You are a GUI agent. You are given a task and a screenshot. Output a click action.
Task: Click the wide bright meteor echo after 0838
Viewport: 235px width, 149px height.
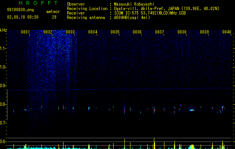tap(192, 110)
